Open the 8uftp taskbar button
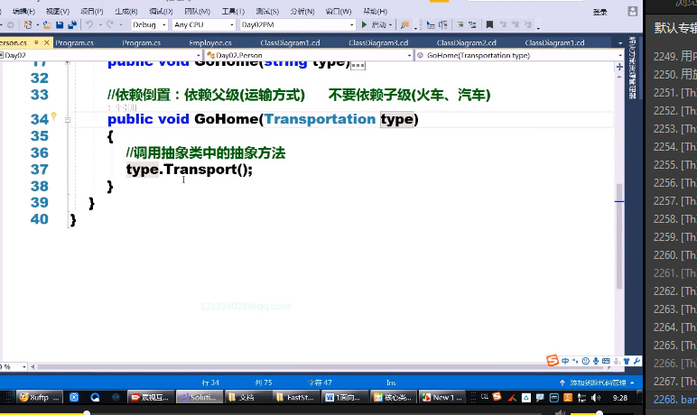The width and height of the screenshot is (697, 415). [40, 397]
